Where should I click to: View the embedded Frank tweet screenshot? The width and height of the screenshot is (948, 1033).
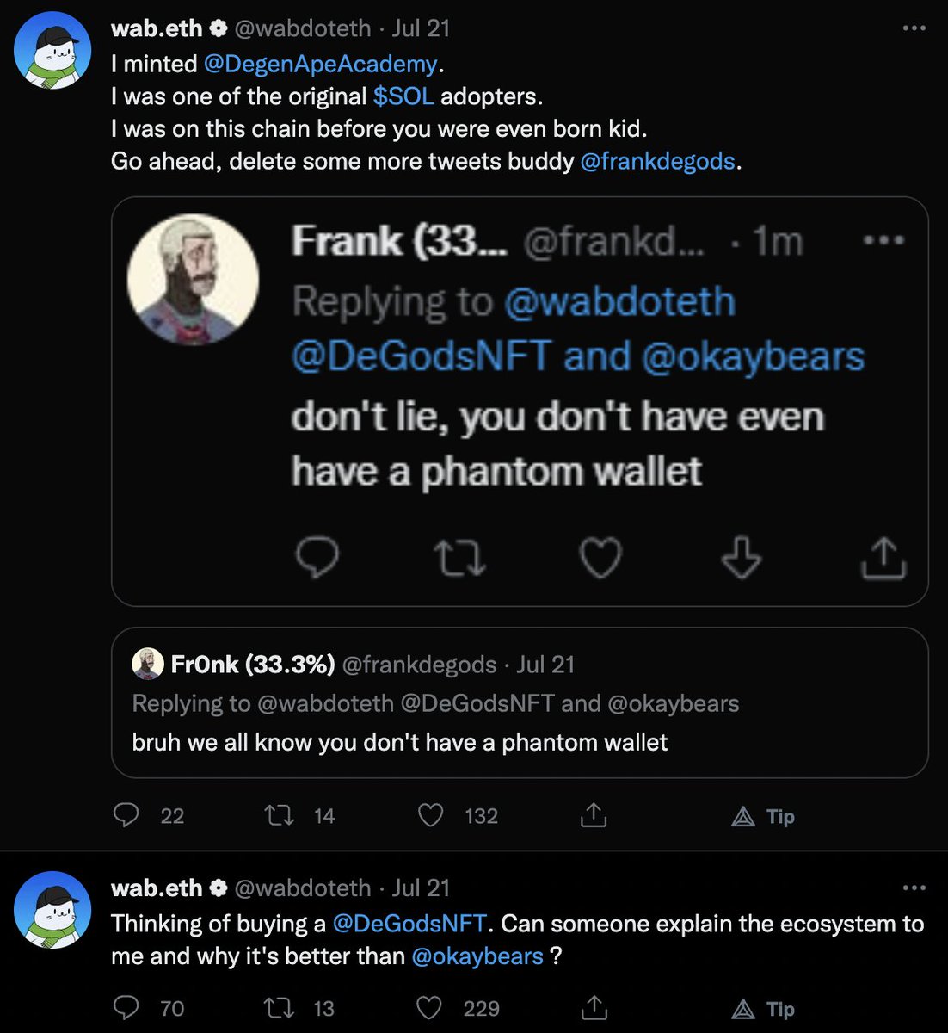[520, 401]
